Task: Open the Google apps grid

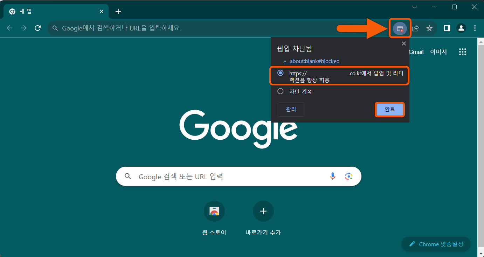Action: coord(463,52)
